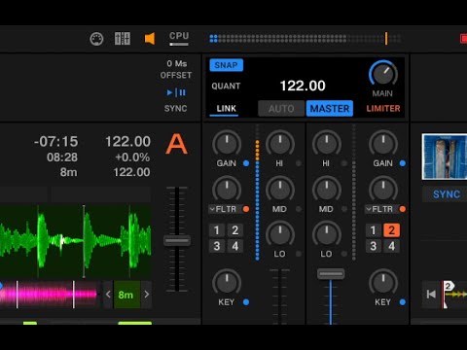Image resolution: width=467 pixels, height=350 pixels.
Task: Increase loop size with right arrow
Action: tap(147, 295)
